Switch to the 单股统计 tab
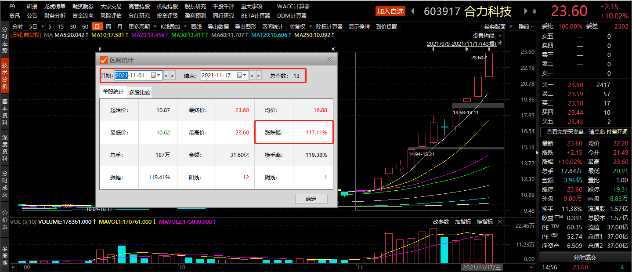Image resolution: width=632 pixels, height=272 pixels. pos(113,92)
